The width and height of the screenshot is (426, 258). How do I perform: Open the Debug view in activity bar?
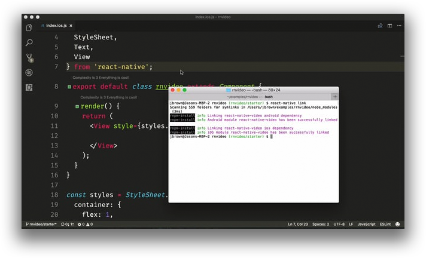(x=29, y=72)
